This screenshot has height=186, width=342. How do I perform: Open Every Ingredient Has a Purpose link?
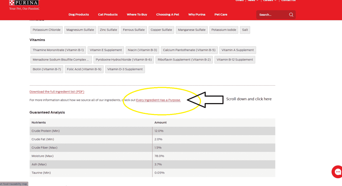[158, 100]
